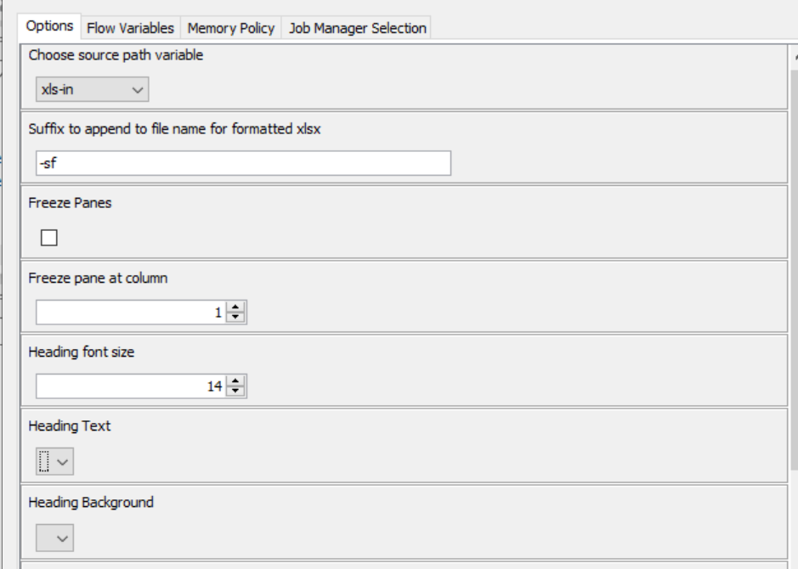798x569 pixels.
Task: Click the chevron arrow on xls-in combo box
Action: 137,90
